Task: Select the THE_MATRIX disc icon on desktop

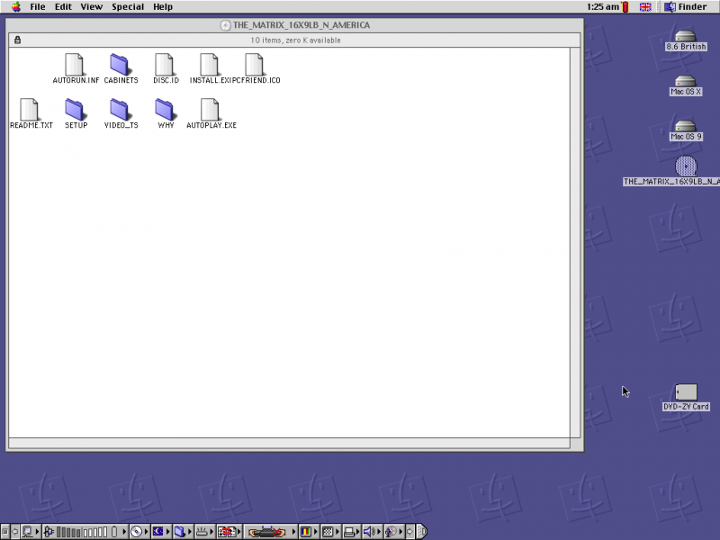Action: coord(686,166)
